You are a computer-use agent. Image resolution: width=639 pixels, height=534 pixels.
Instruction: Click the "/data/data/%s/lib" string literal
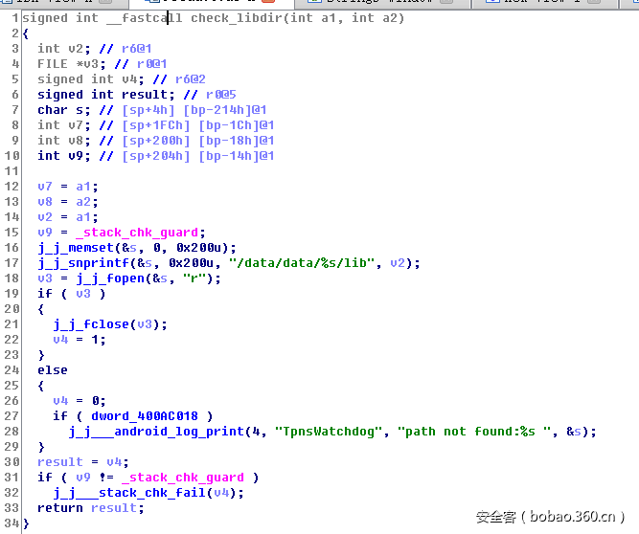click(x=302, y=263)
